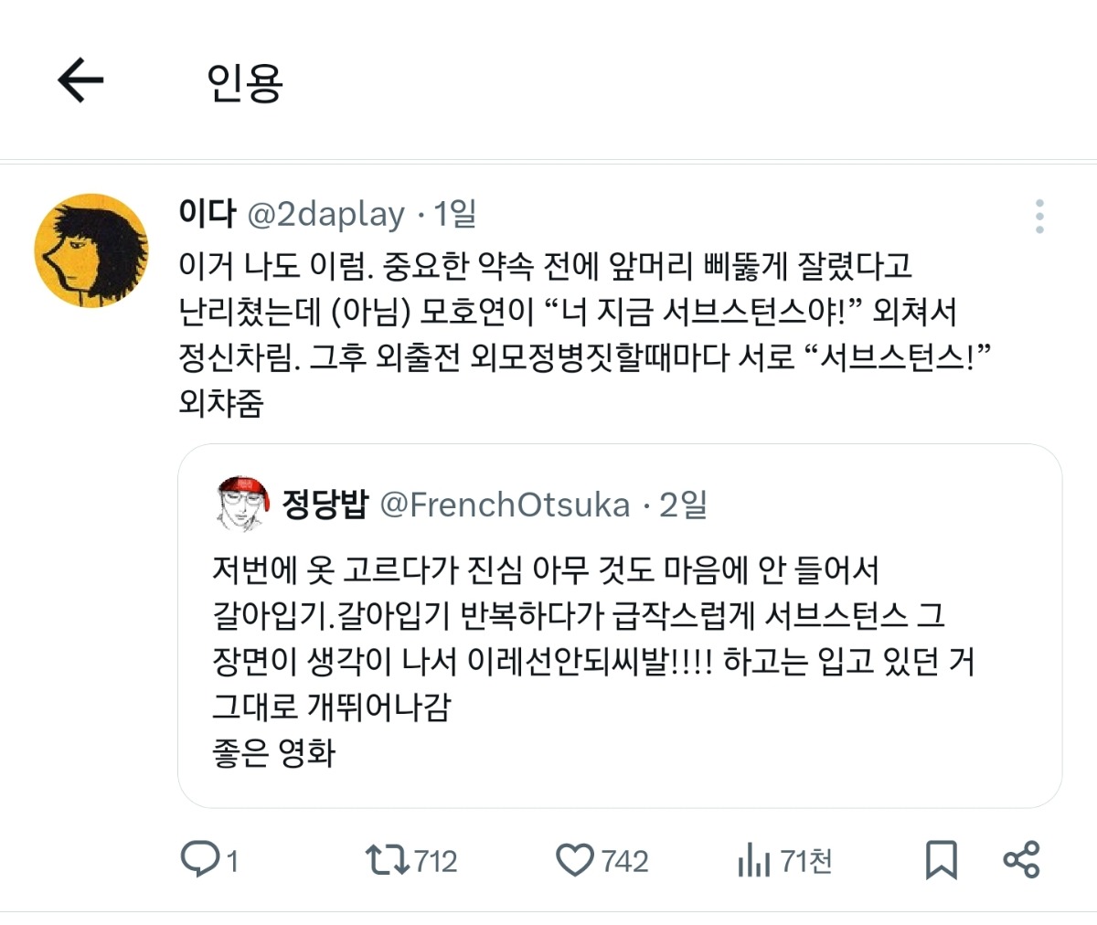Open the three-dot more options menu
The height and width of the screenshot is (925, 1097).
click(1039, 217)
